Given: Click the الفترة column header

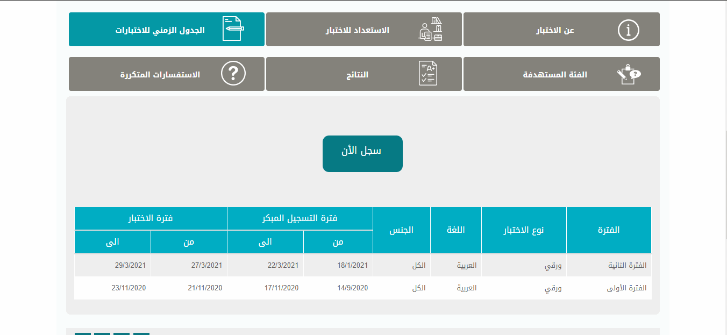Looking at the screenshot, I should 609,230.
